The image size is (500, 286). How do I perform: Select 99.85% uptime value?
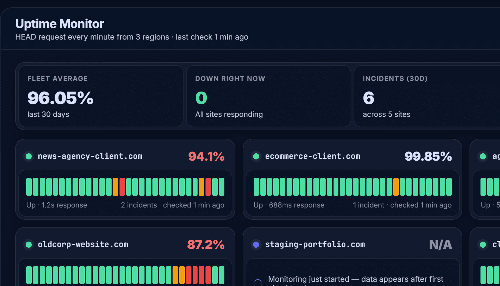(x=428, y=156)
